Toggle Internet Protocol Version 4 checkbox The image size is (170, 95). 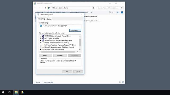pos(41,43)
